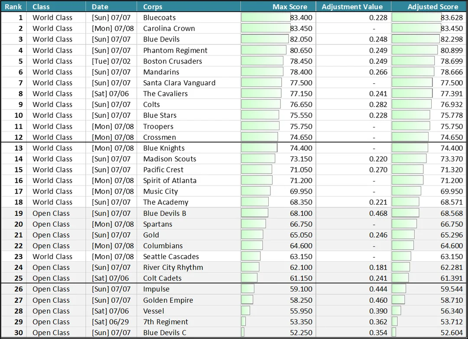Select Blue Devils B adjustment value 0.468

(378, 213)
